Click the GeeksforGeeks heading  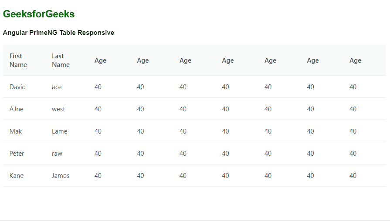(39, 14)
